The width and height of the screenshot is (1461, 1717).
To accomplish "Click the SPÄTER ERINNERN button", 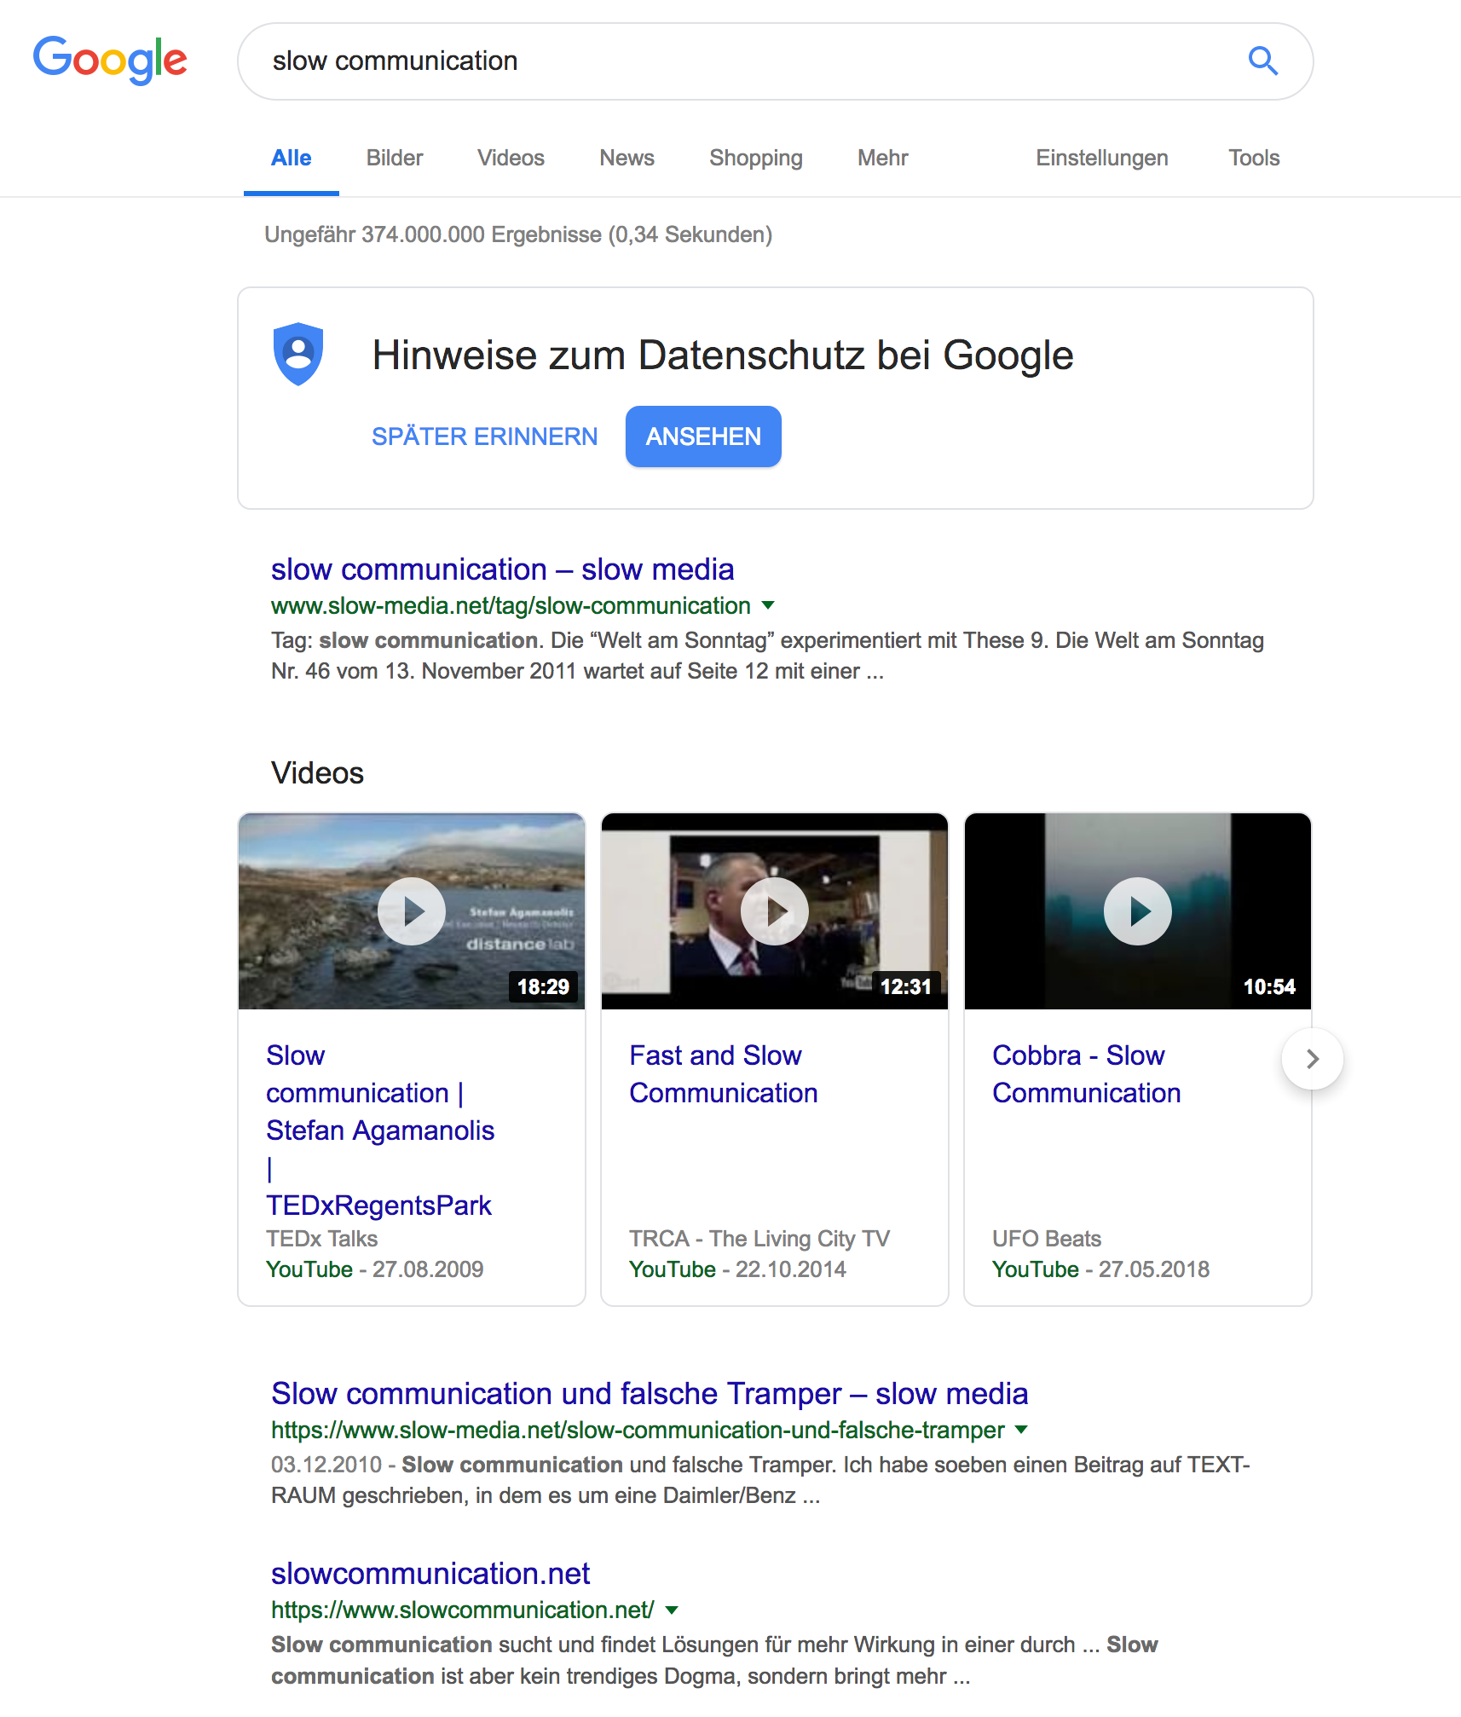I will pos(485,436).
